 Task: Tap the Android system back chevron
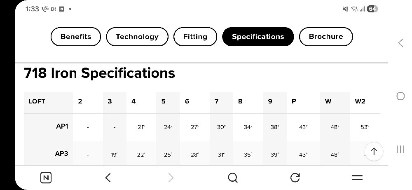pos(400,43)
